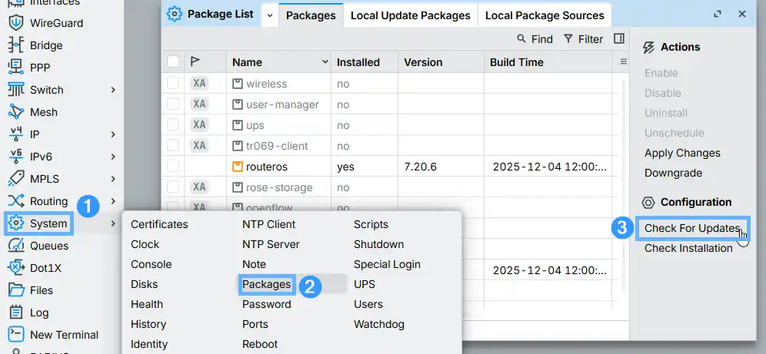Select Reboot in the System submenu
766x354 pixels.
(260, 344)
